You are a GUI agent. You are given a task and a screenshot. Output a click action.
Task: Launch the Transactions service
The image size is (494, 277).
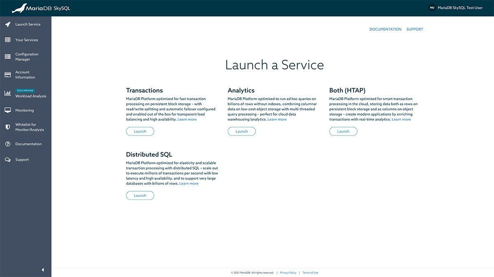point(140,131)
